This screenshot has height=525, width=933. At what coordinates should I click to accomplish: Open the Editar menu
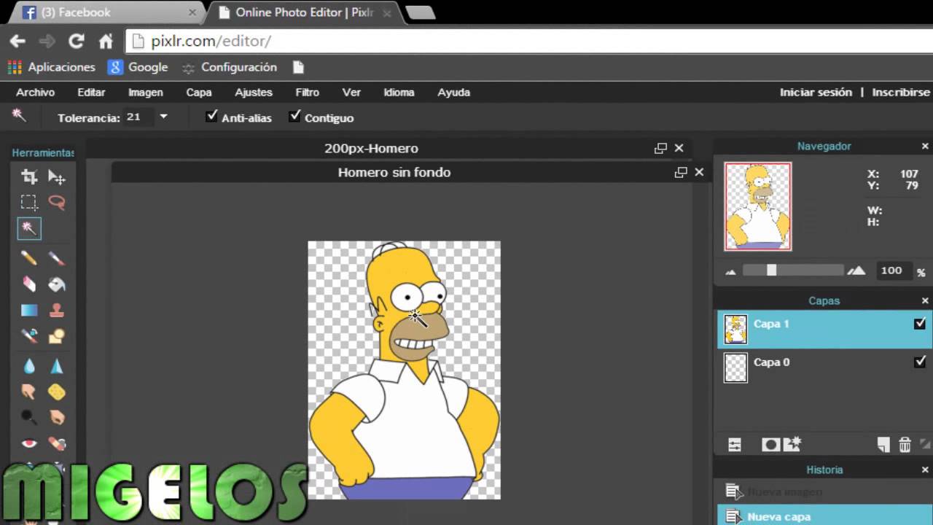pyautogui.click(x=91, y=92)
